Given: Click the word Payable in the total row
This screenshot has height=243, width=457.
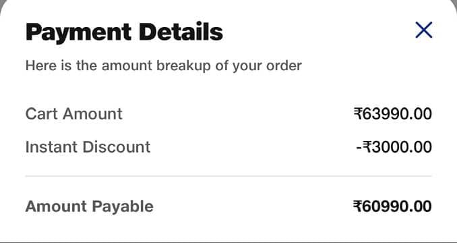Looking at the screenshot, I should [x=123, y=207].
